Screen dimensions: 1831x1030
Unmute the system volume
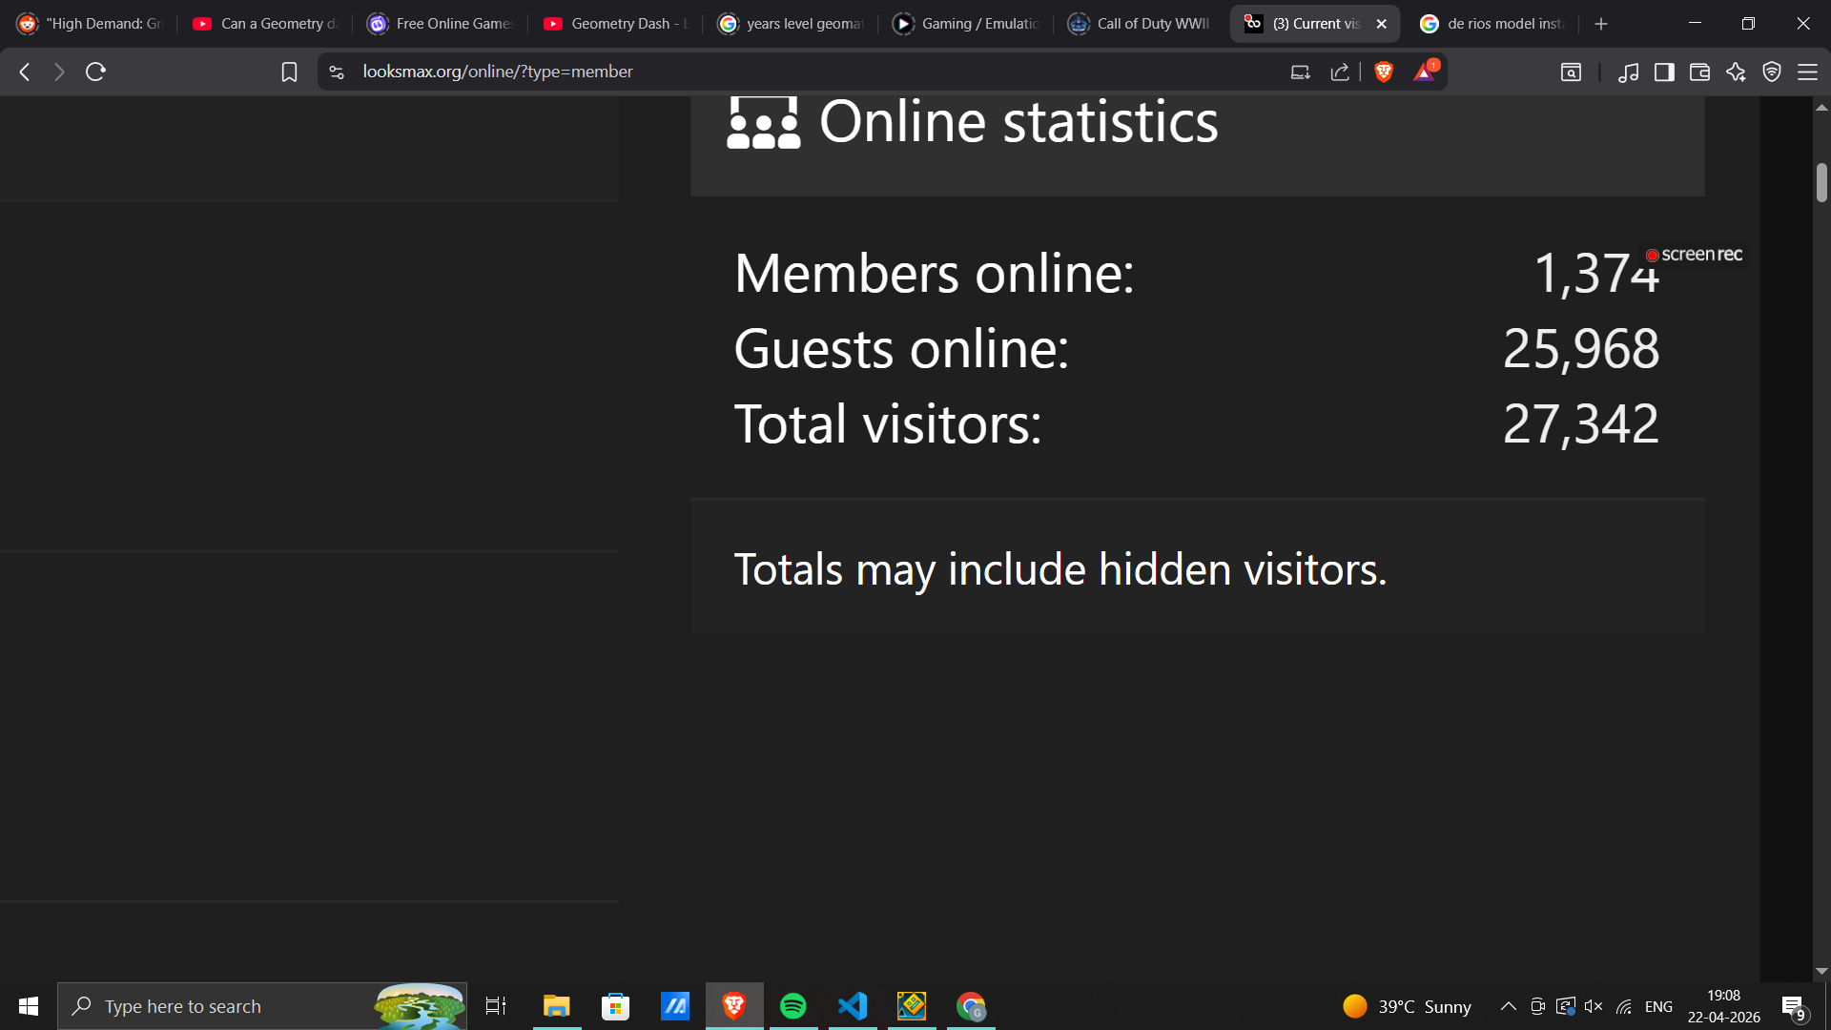[1594, 1006]
